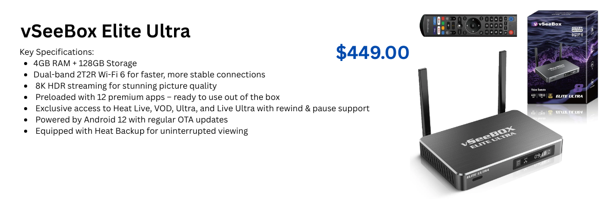Click the Wi-Fi 6 specification line
This screenshot has height=205, width=616.
tap(149, 75)
